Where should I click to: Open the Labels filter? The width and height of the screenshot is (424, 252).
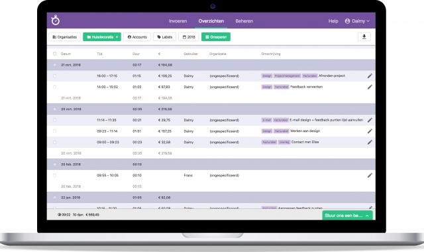coord(164,37)
